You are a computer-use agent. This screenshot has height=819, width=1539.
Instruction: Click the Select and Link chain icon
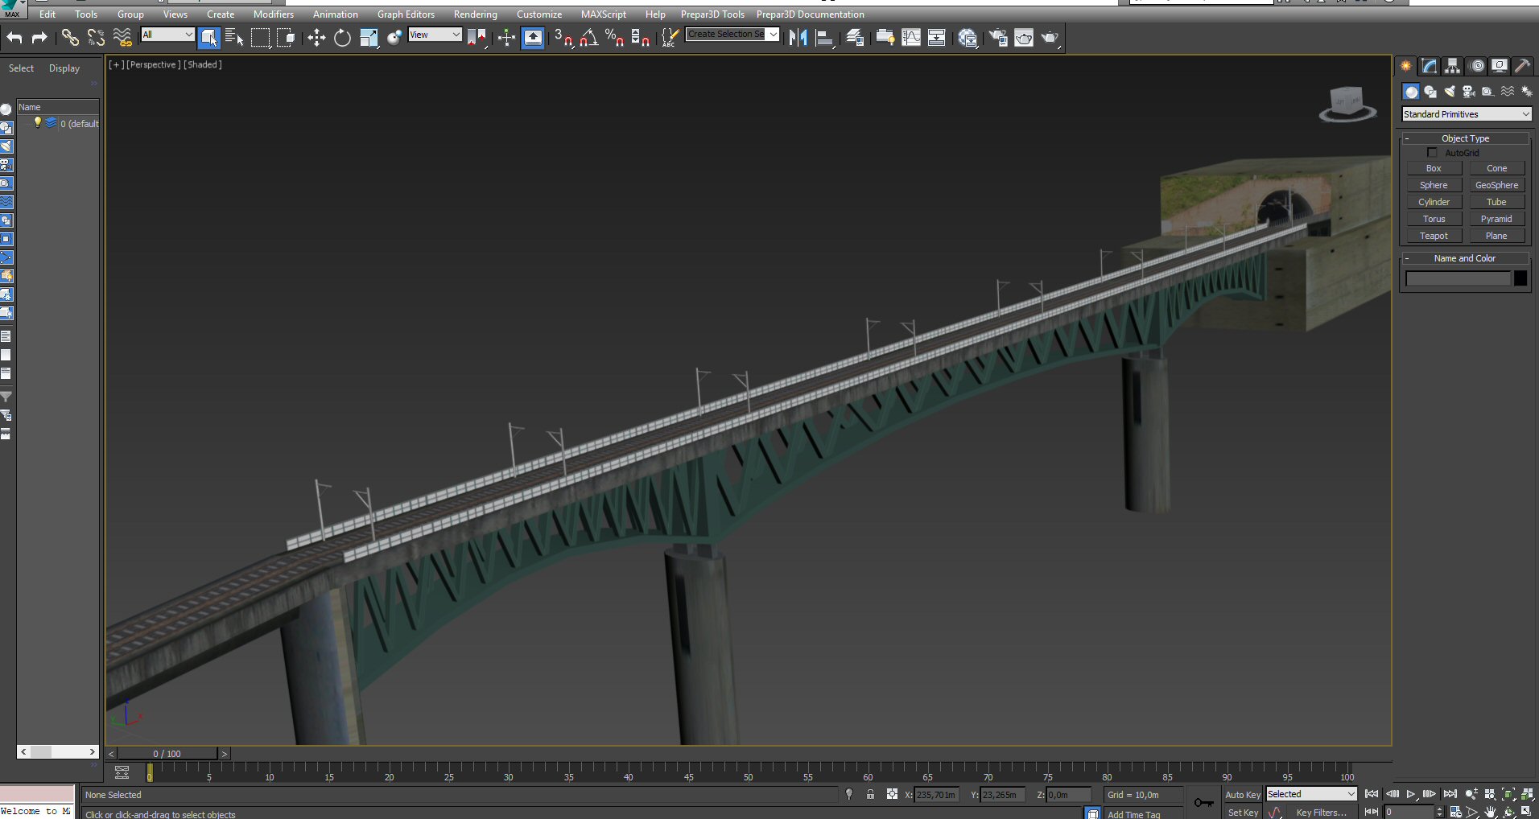click(x=70, y=38)
